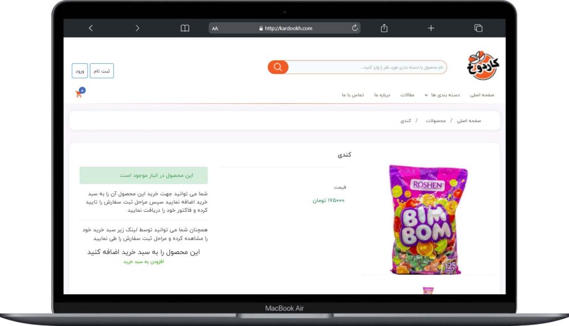This screenshot has height=326, width=569.
Task: Reload the page with the refresh icon
Action: 355,28
